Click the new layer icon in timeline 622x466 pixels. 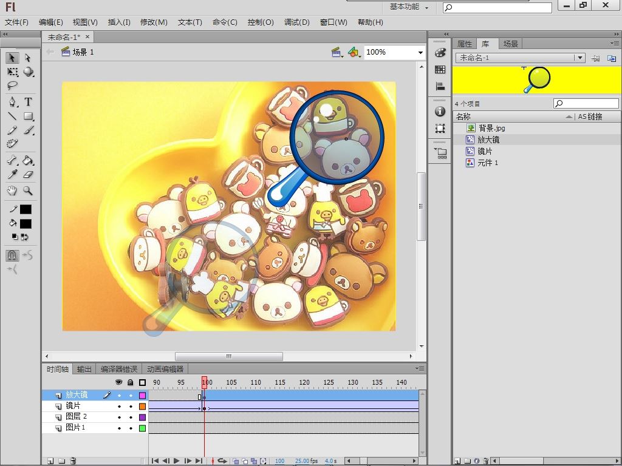[x=50, y=461]
